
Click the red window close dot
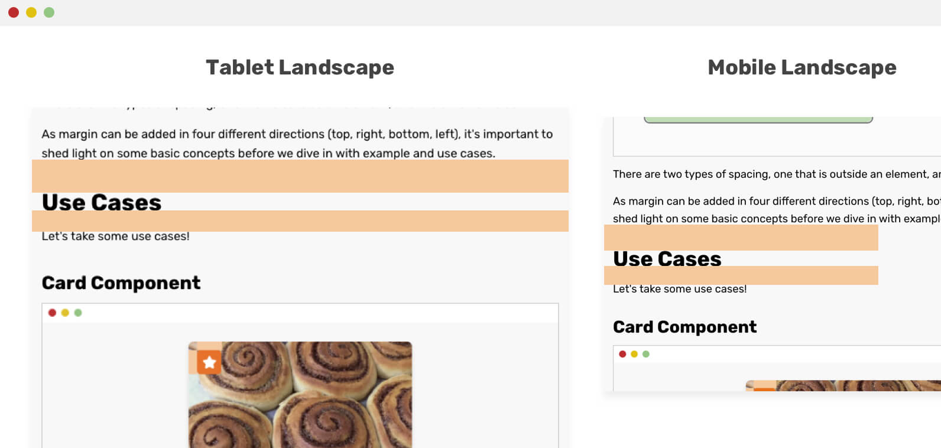(x=14, y=12)
